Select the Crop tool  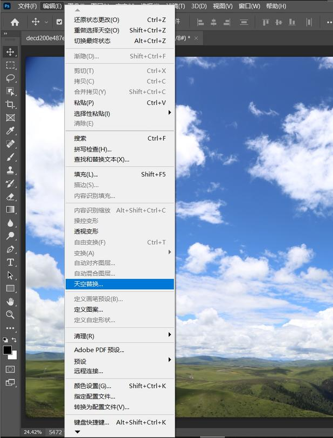click(x=10, y=105)
